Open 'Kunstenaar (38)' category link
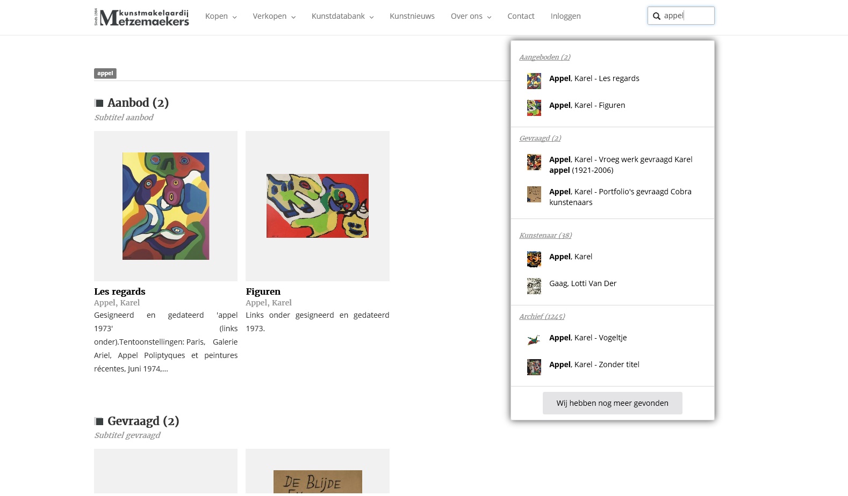848x496 pixels. 545,235
